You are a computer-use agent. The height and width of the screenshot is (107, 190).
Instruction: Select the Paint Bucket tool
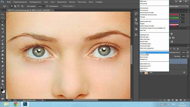click(3, 55)
